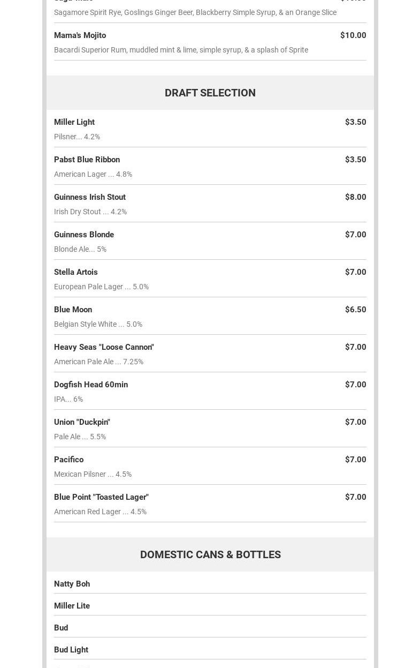Click the Bud domestic item
The height and width of the screenshot is (668, 420).
tap(61, 628)
